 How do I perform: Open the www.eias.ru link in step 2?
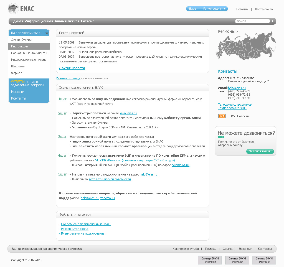[x=128, y=113]
